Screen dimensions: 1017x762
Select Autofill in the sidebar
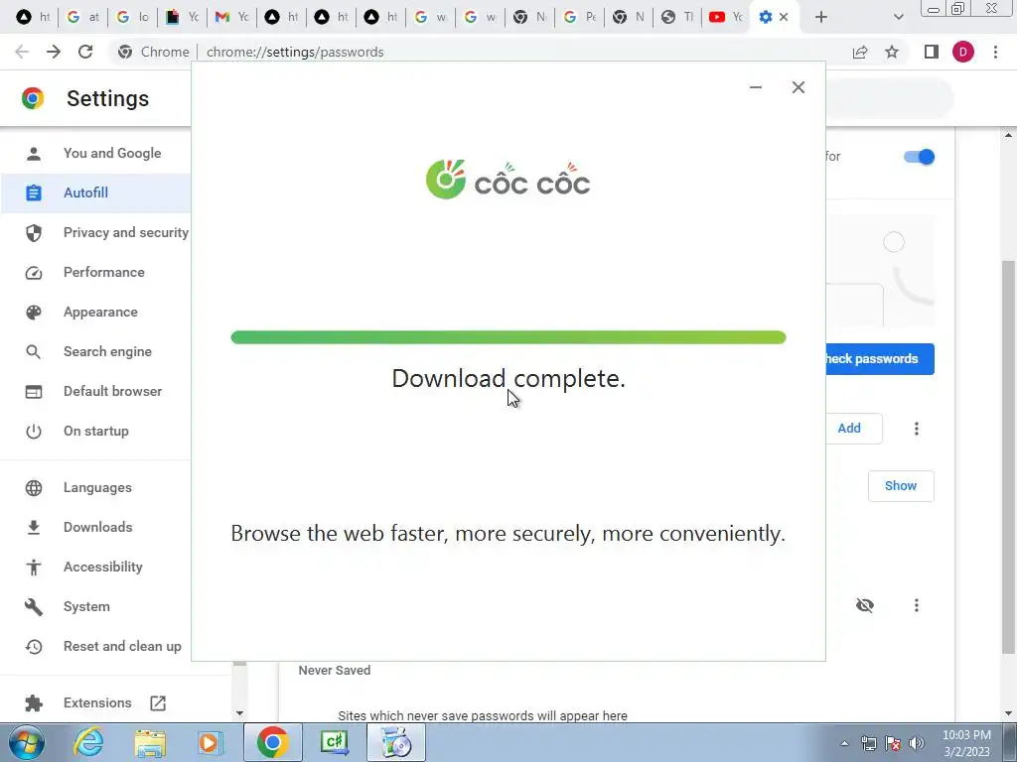click(x=97, y=192)
